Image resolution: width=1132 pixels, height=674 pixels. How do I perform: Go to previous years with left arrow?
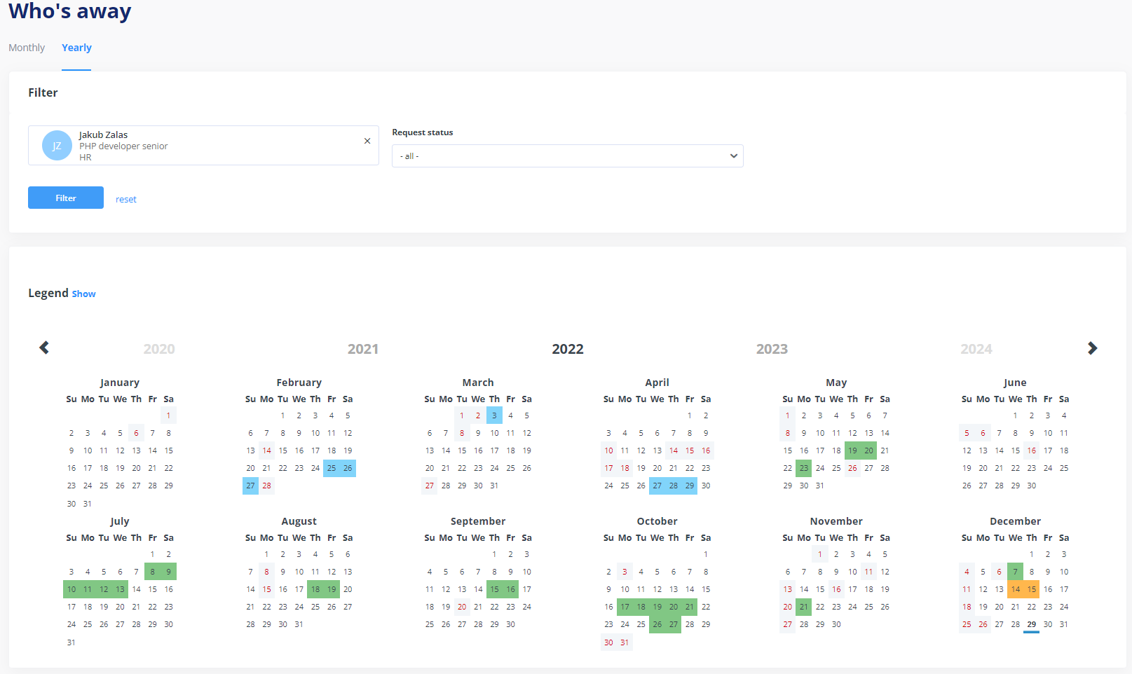click(44, 348)
